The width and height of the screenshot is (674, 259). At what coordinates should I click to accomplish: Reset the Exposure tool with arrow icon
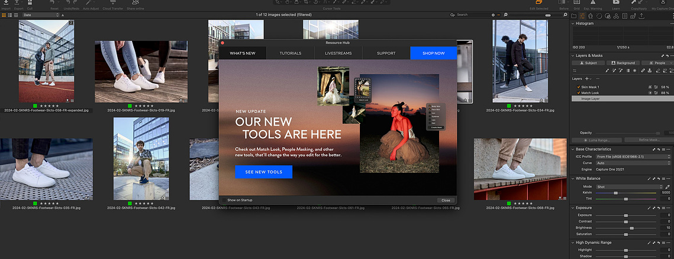[659, 208]
